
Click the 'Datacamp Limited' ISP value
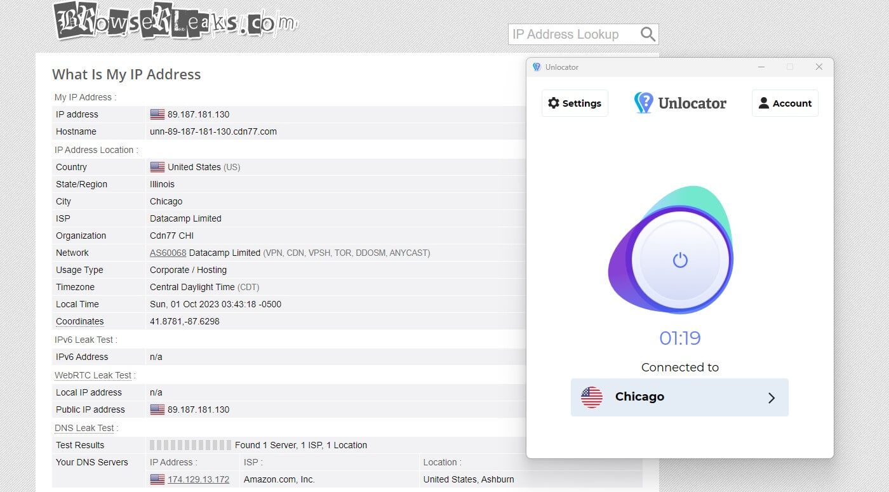(185, 218)
